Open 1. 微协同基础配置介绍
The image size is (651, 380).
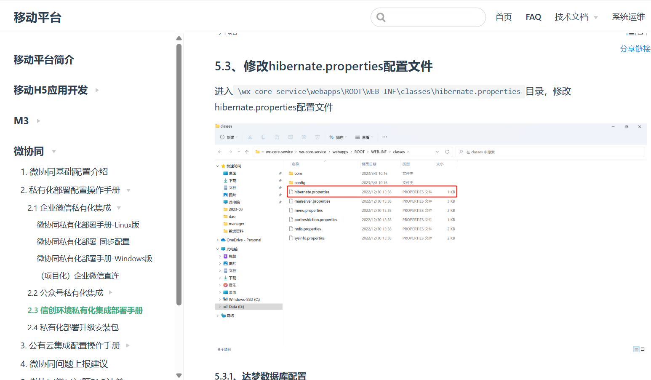point(64,172)
